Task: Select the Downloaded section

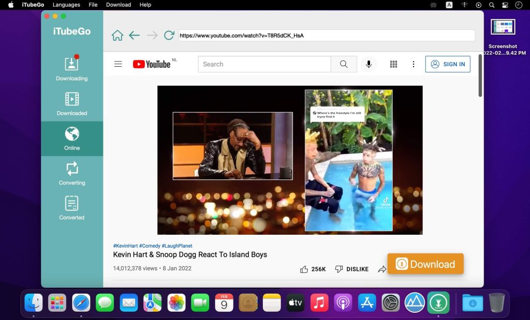Action: 71,103
